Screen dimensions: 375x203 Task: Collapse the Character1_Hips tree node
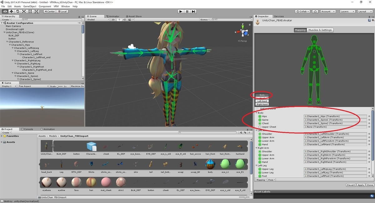pyautogui.click(x=10, y=45)
